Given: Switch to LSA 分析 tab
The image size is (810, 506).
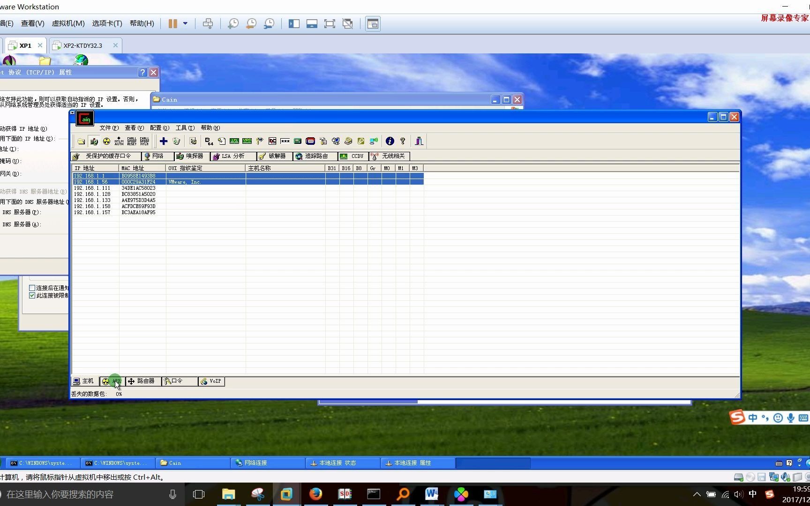Looking at the screenshot, I should click(233, 156).
